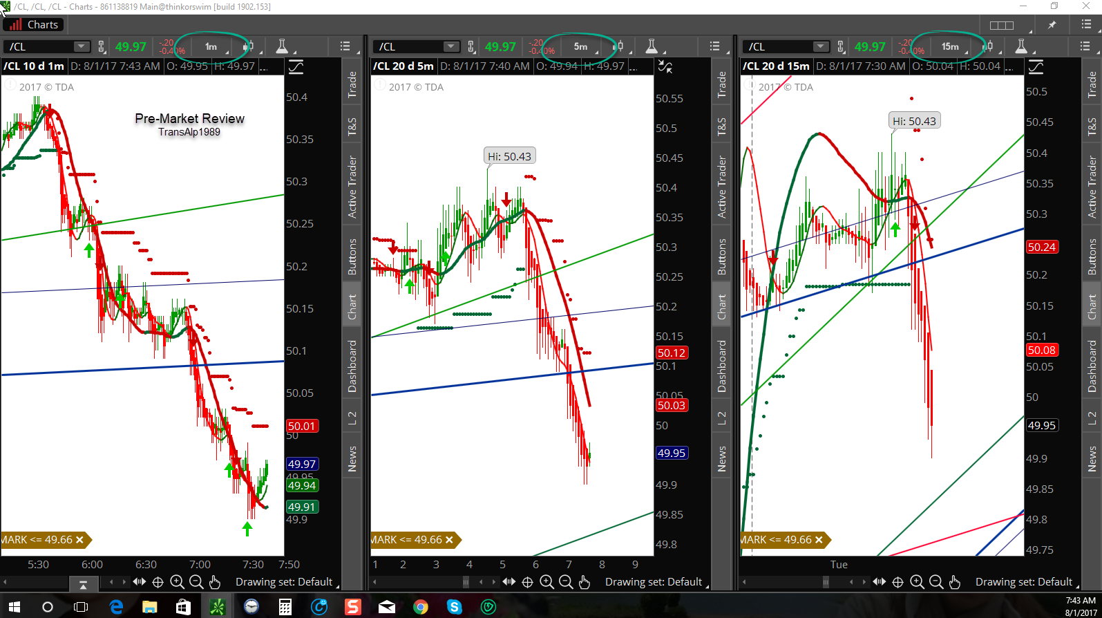Open the Drawing set menu on 5m chart
This screenshot has width=1102, height=618.
654,582
